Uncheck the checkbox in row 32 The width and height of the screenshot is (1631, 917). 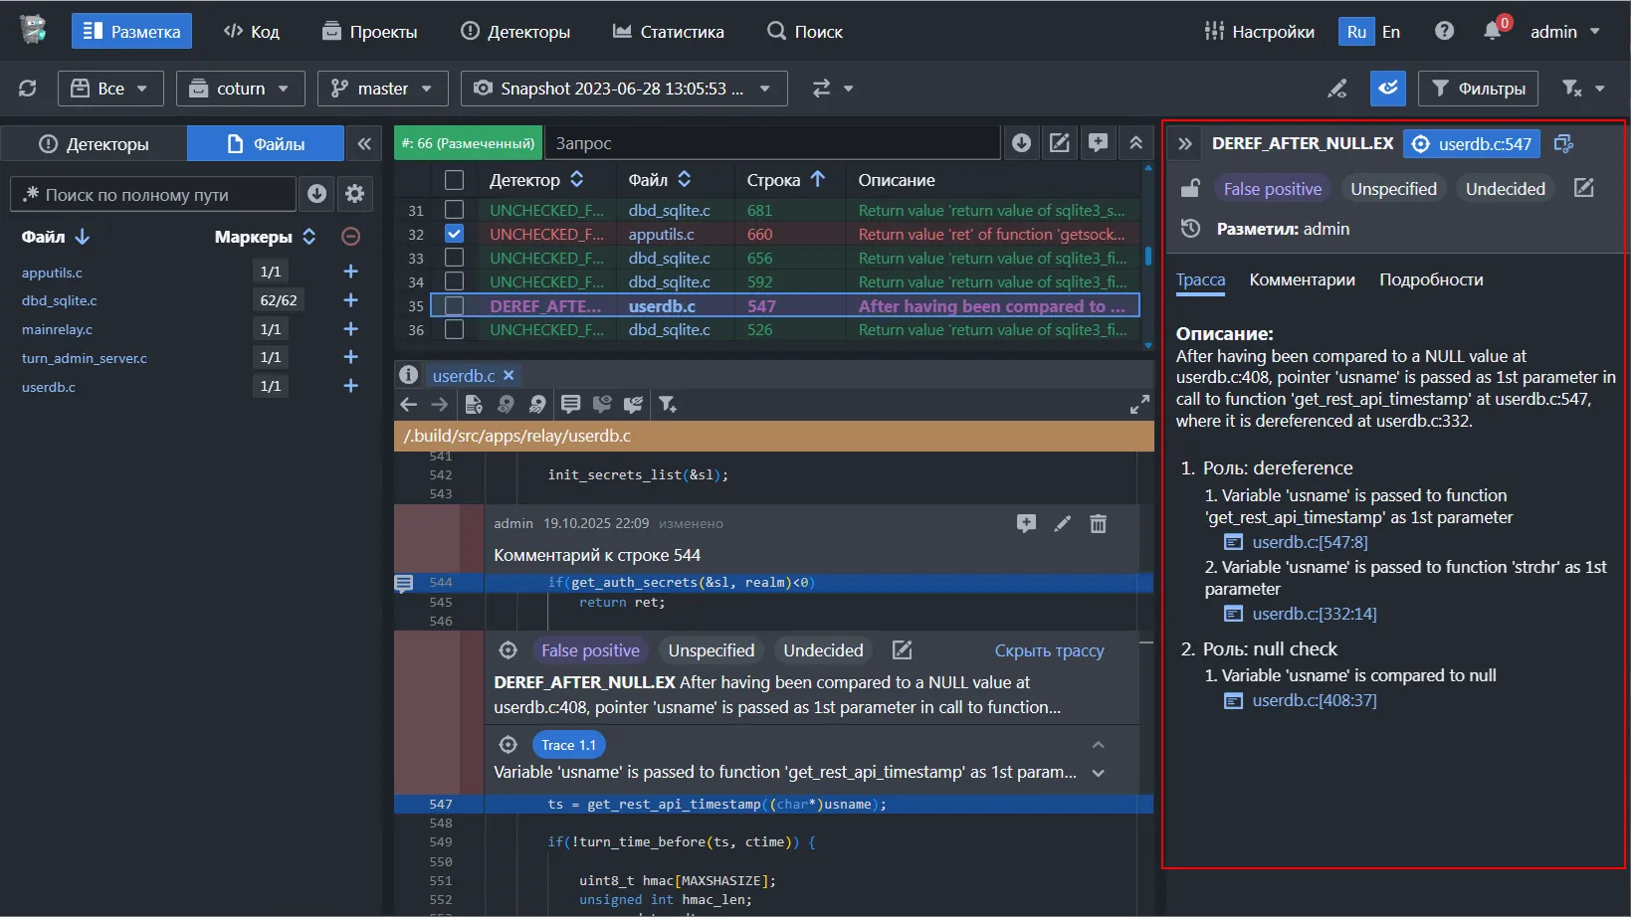(x=454, y=234)
